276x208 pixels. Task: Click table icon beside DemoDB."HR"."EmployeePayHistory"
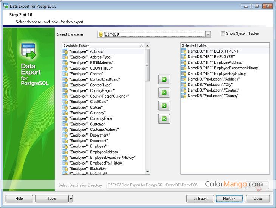pos(184,73)
